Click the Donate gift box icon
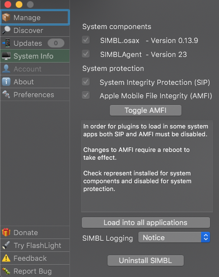Screen dimensions: 219x277 [6, 232]
